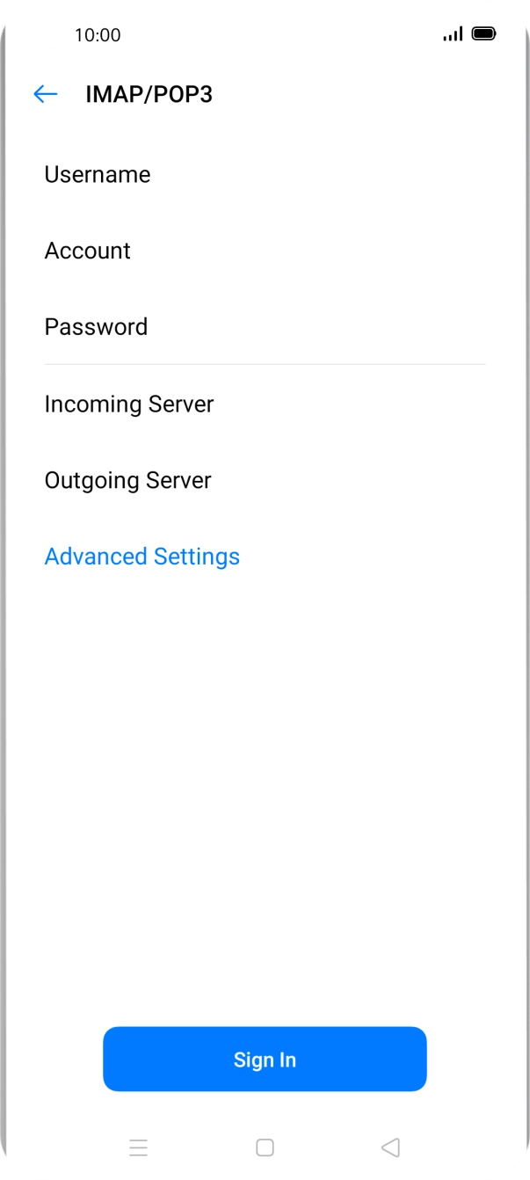Tap the back triangle in the navigation bar

[389, 1147]
